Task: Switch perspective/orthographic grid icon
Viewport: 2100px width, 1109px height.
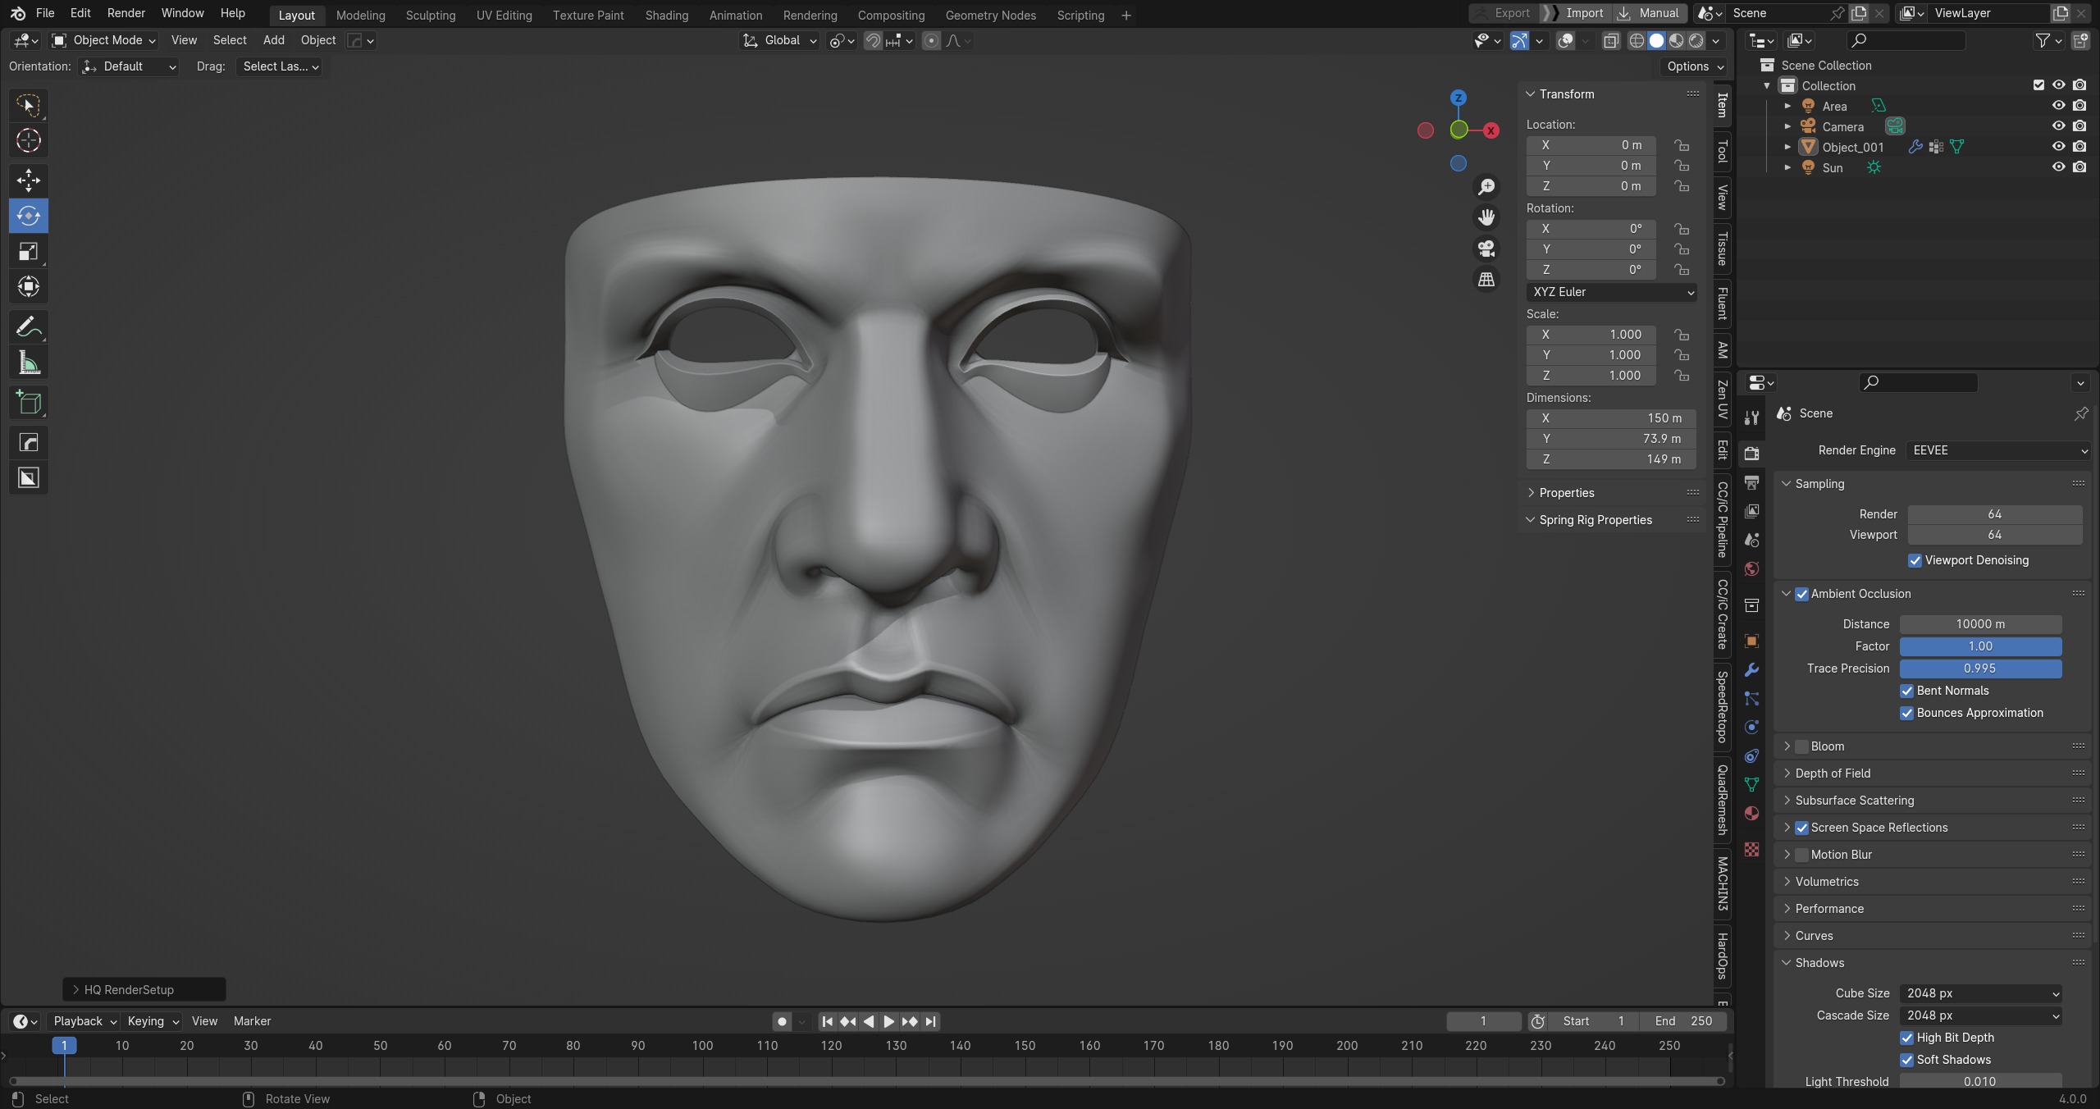Action: (x=1486, y=280)
